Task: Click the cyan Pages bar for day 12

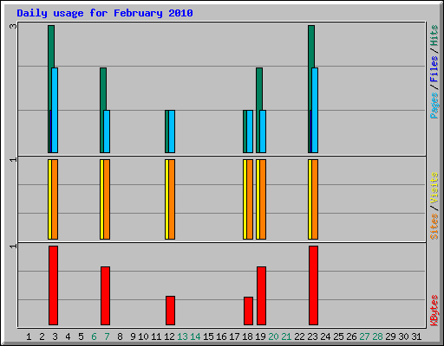Action: 172,131
